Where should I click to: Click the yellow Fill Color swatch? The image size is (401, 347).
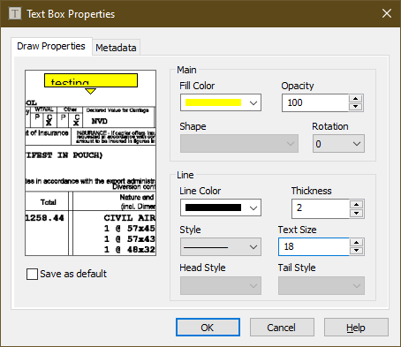point(213,102)
